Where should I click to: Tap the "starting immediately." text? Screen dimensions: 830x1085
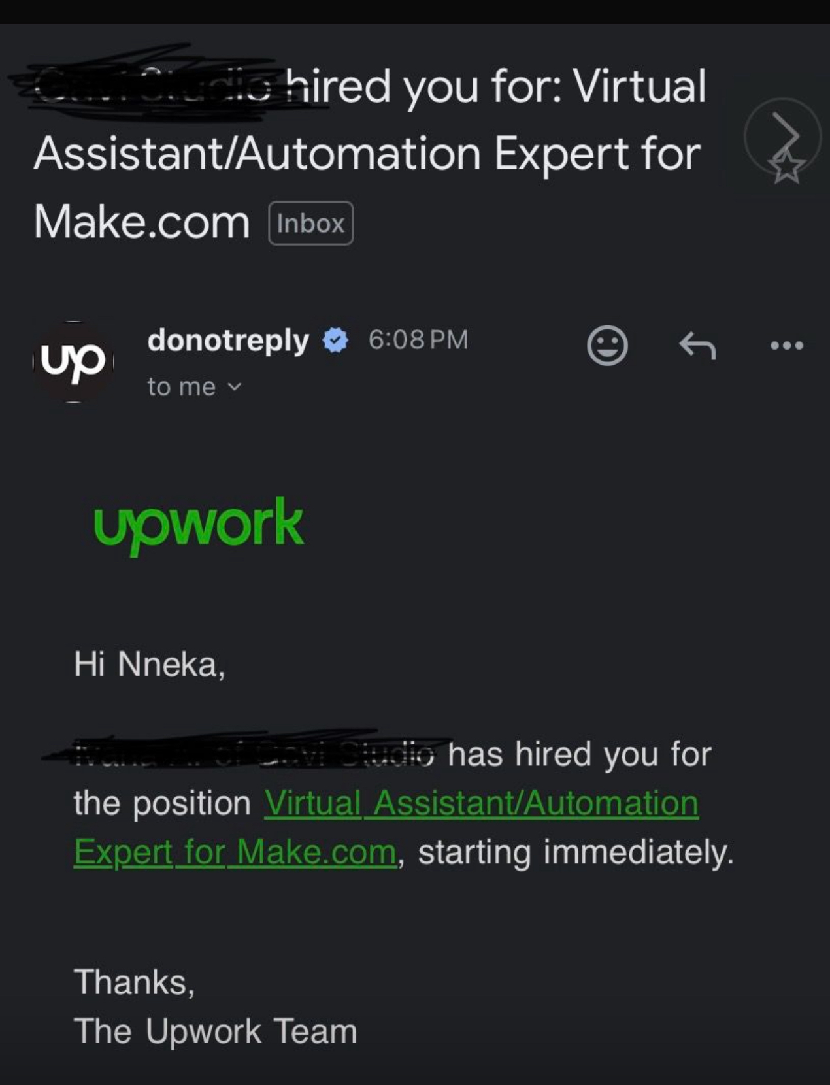point(576,852)
